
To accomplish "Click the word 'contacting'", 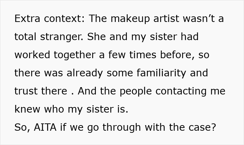I will (x=181, y=91).
